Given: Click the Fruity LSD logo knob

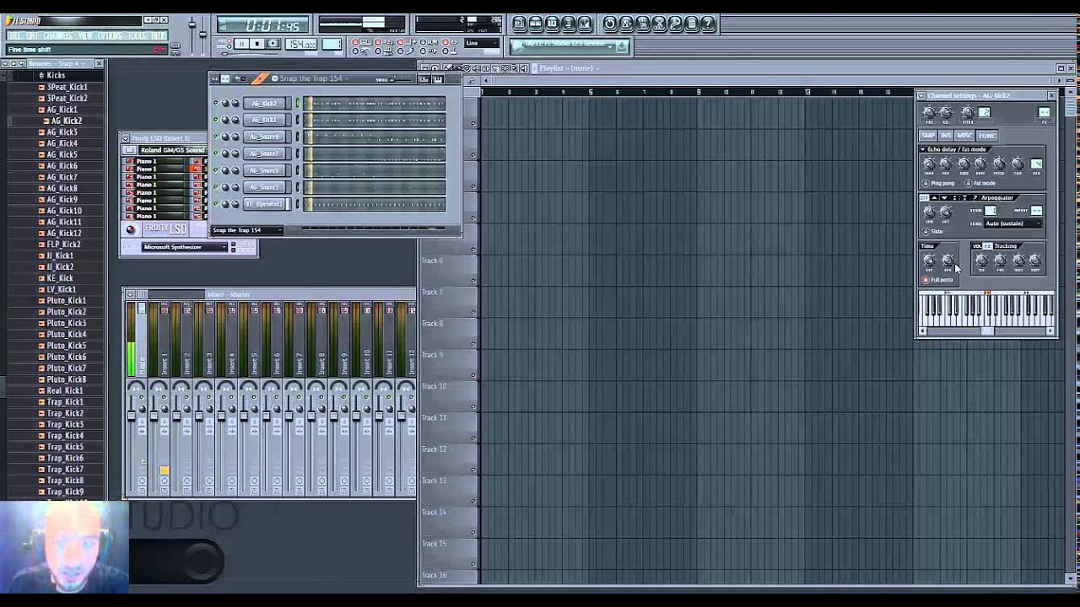Looking at the screenshot, I should pyautogui.click(x=130, y=229).
